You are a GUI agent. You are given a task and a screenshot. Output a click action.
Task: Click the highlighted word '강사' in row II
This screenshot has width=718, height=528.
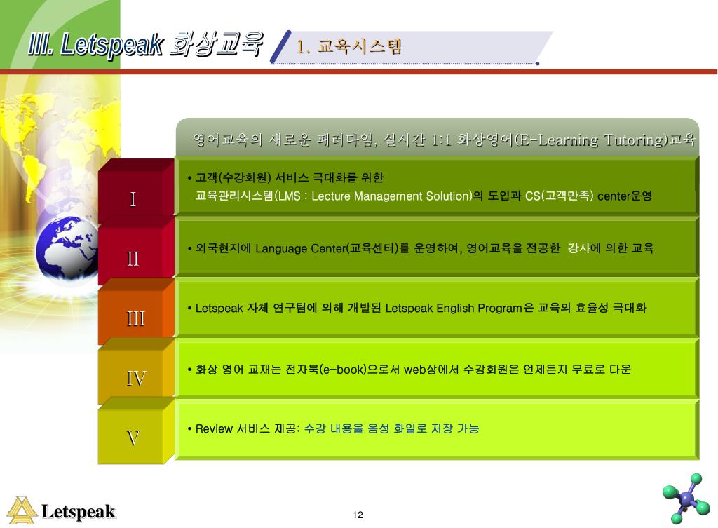coord(578,248)
